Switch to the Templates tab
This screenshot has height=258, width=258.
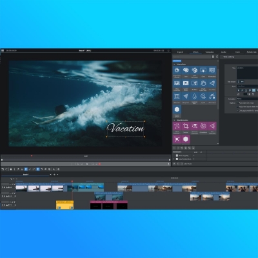pos(210,52)
